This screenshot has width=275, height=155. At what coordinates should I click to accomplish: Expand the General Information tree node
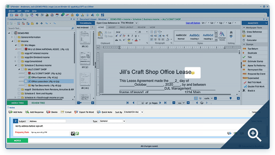point(12,37)
